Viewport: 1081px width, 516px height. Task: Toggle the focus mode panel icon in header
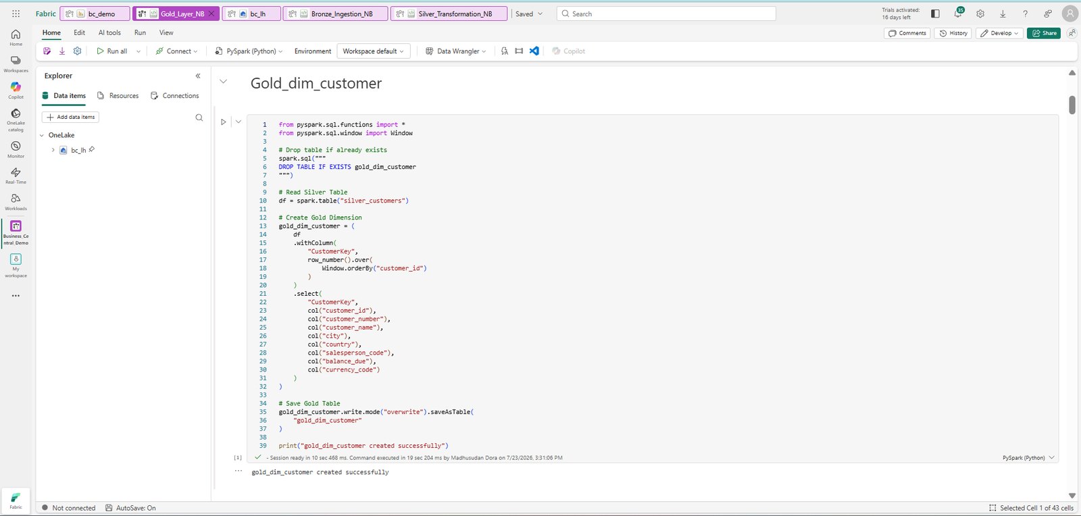pos(935,14)
